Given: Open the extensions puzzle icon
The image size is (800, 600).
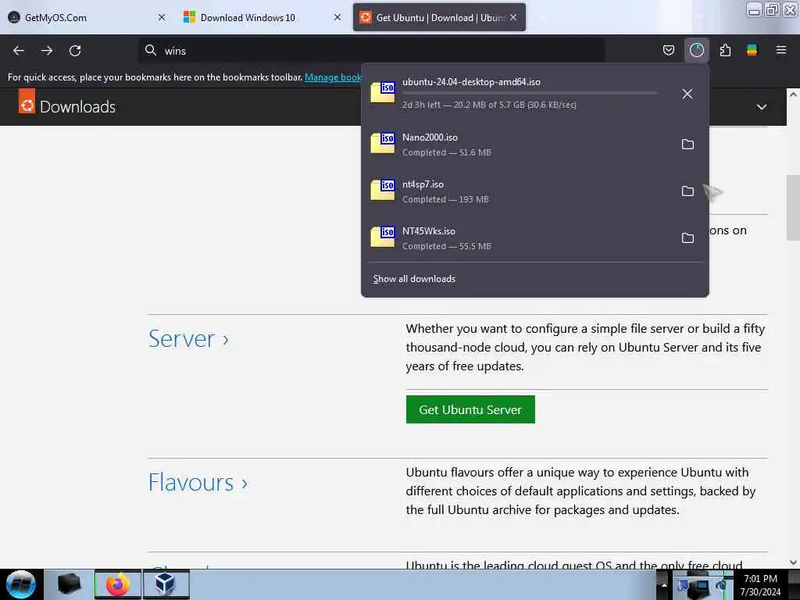Looking at the screenshot, I should coord(725,50).
